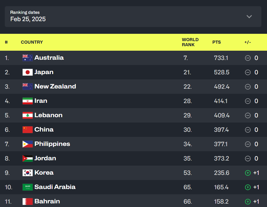Click the no-change circle icon for Jordan

click(x=248, y=159)
